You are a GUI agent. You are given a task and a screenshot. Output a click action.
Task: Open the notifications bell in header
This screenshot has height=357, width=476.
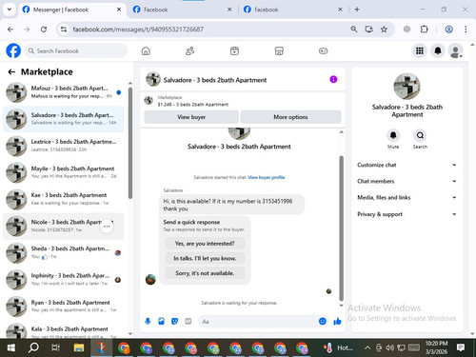(x=438, y=50)
